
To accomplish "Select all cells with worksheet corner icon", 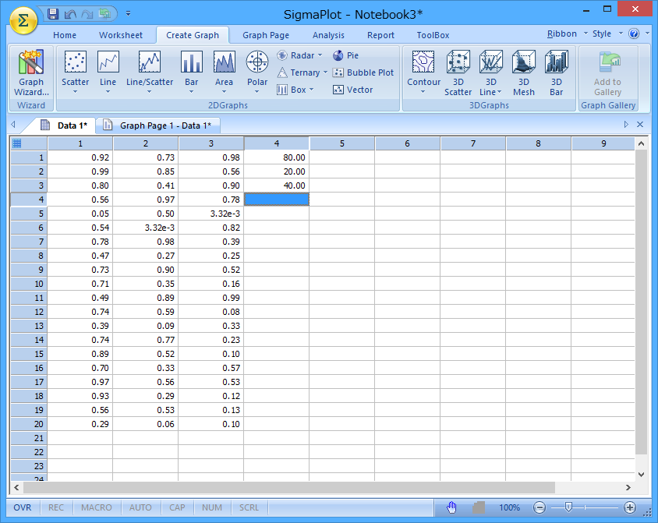I will pyautogui.click(x=17, y=143).
